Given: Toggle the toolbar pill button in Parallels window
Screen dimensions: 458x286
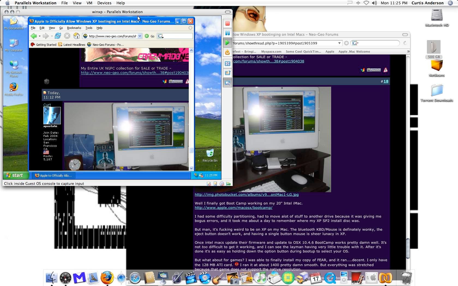Looking at the screenshot, I should click(228, 12).
